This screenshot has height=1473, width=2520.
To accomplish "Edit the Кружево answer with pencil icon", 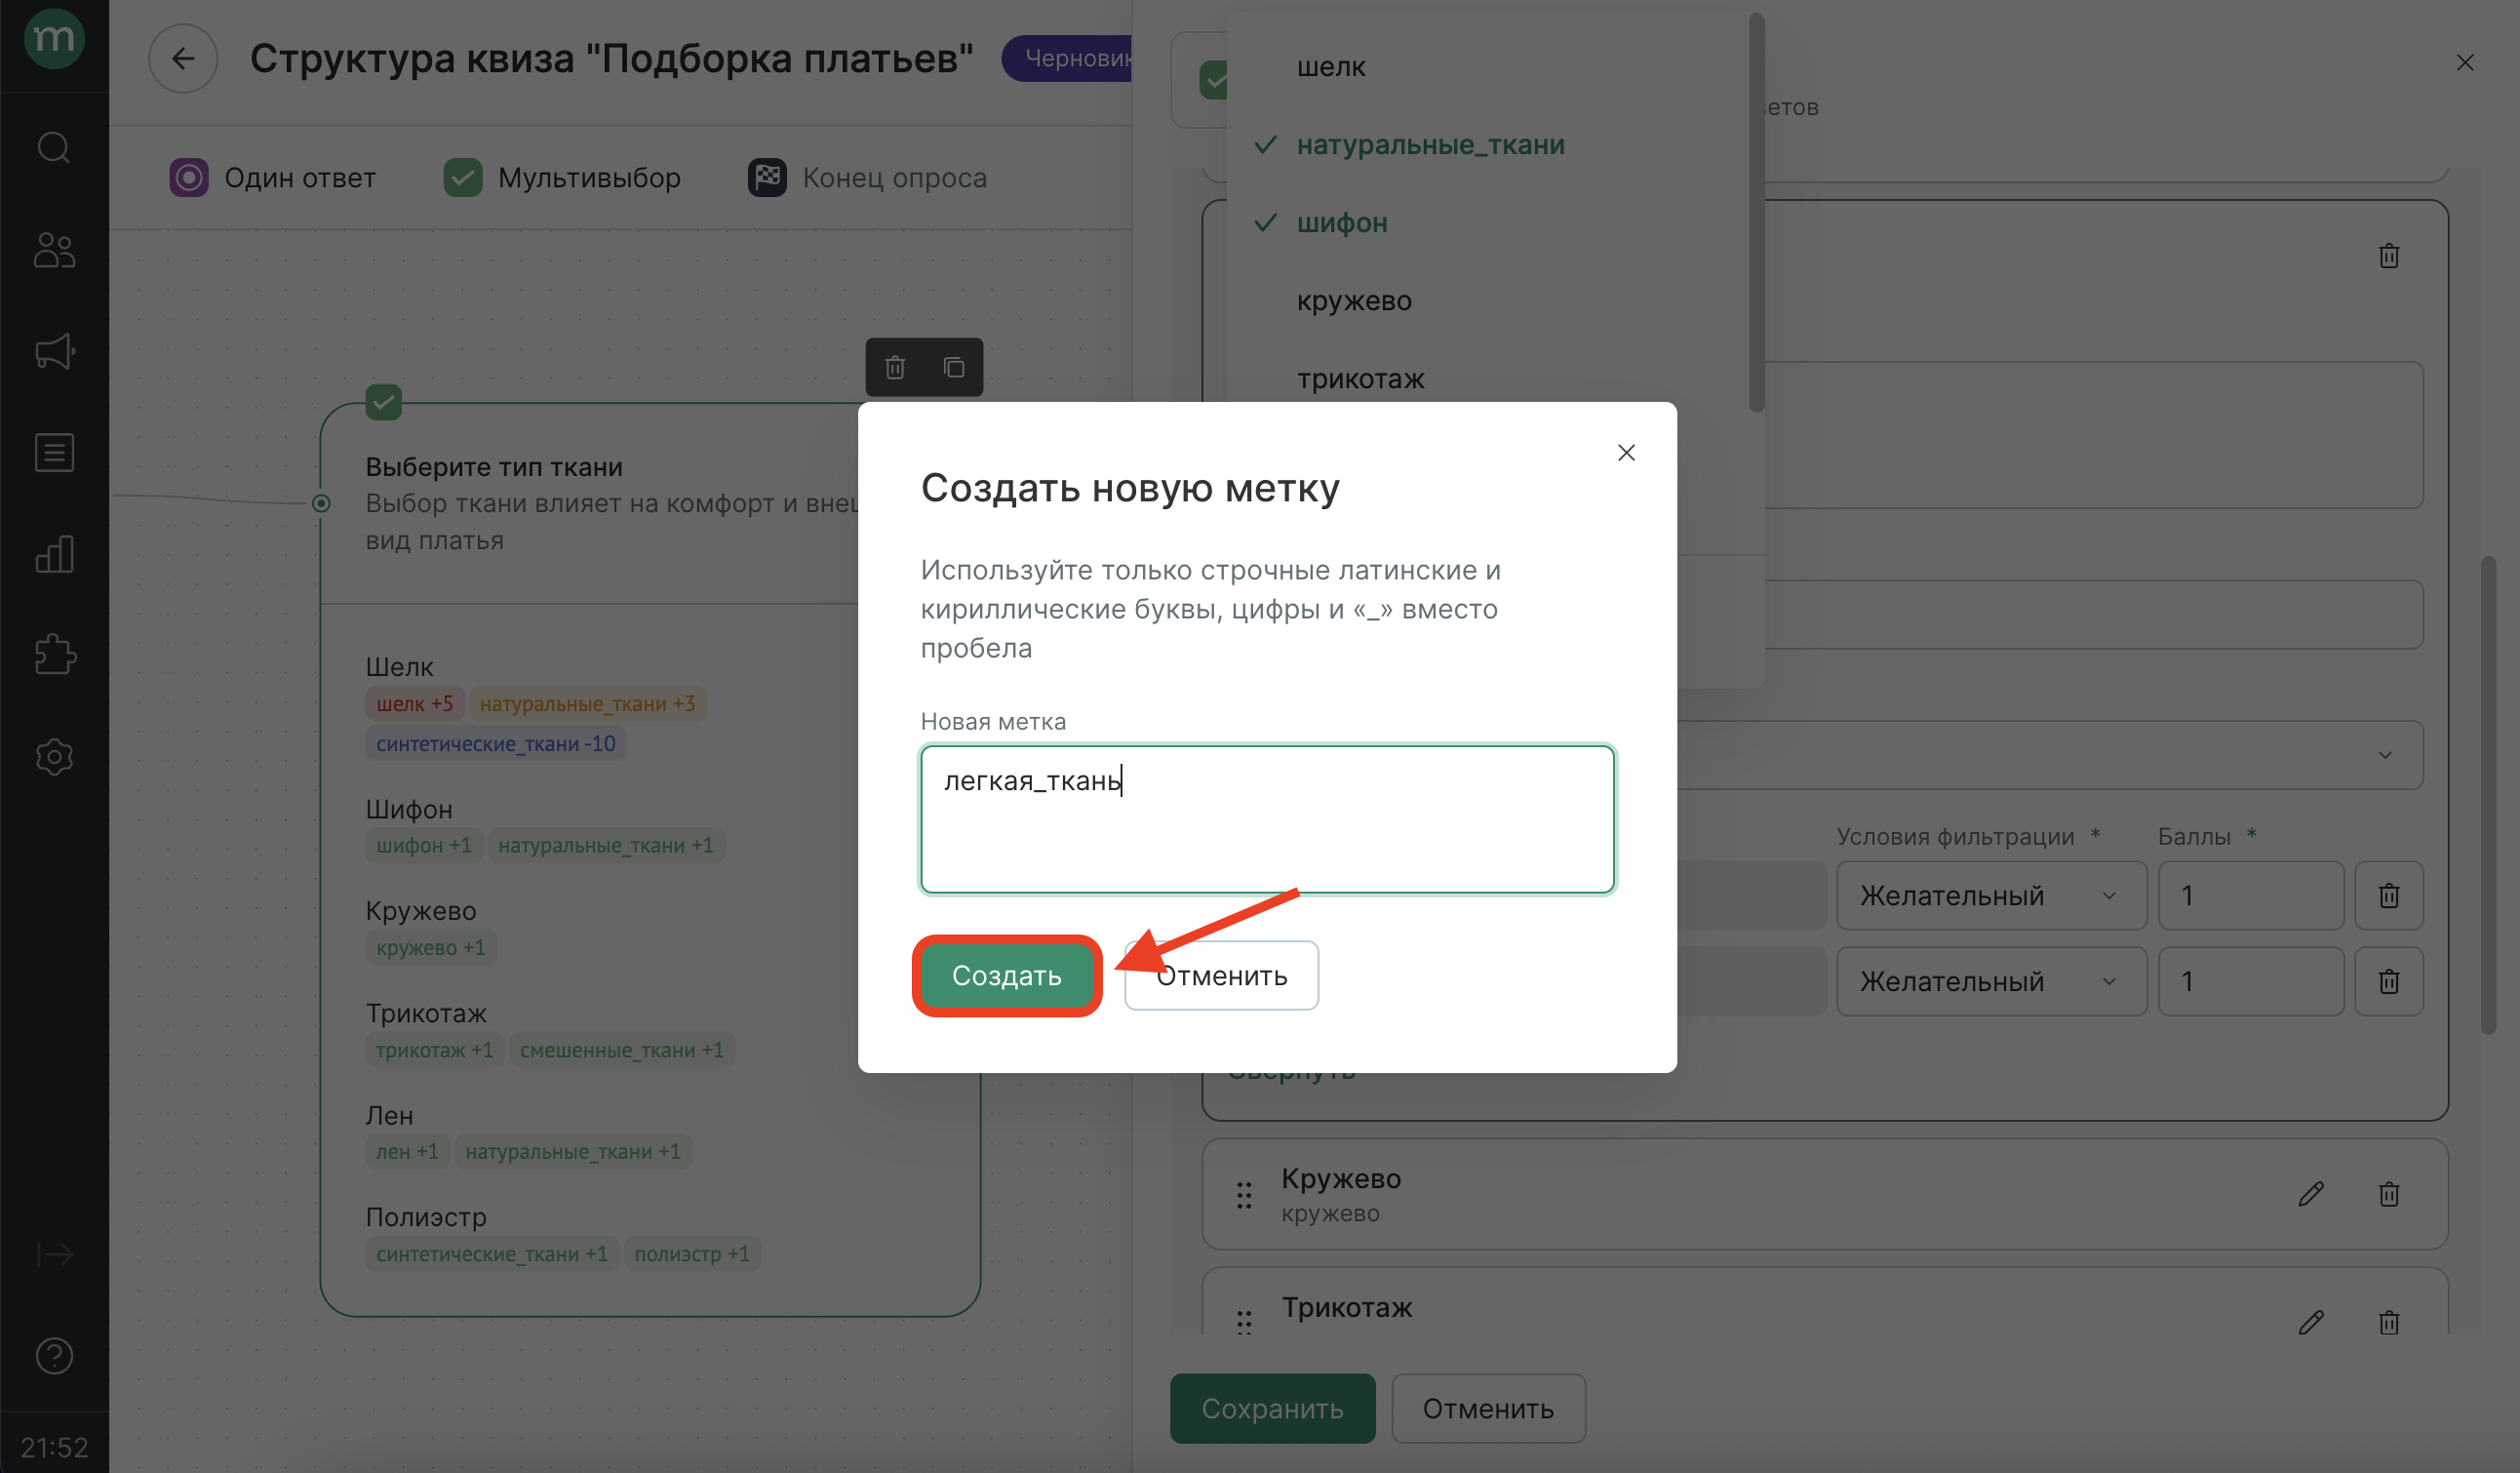I will pyautogui.click(x=2310, y=1194).
